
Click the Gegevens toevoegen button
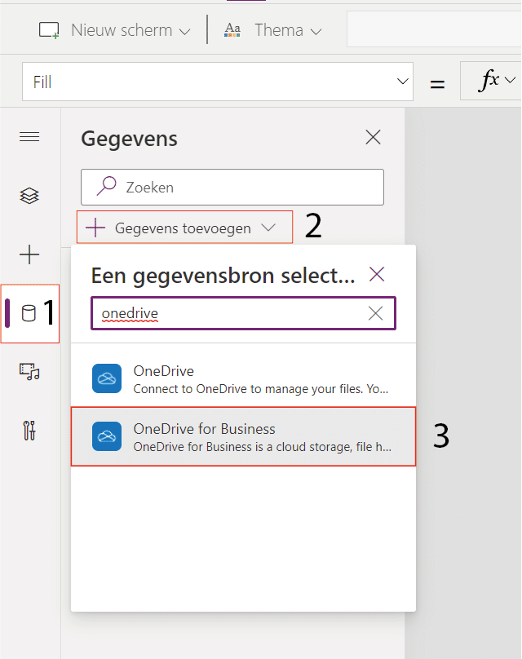coord(184,227)
